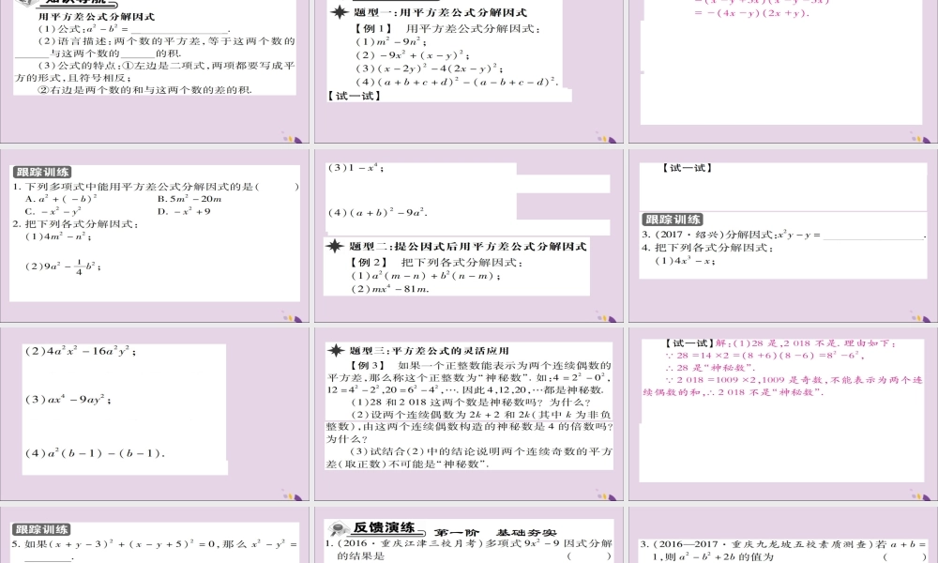
Task: Open the slide with 跟踪训练 question 1 multiple choice
Action: (155, 236)
